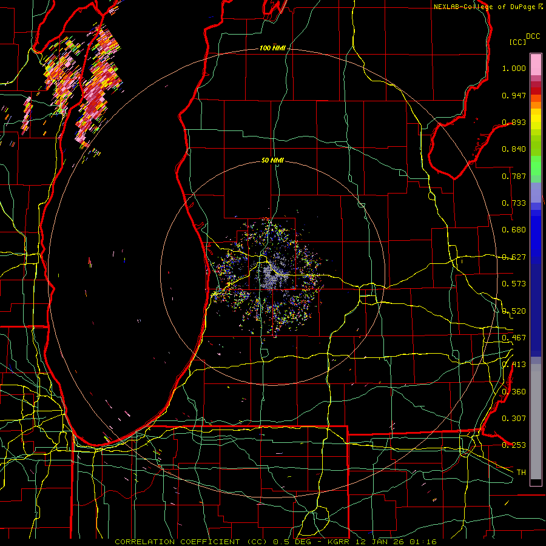Click the 0.733 scale value
This screenshot has height=546, width=546.
[x=514, y=203]
